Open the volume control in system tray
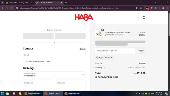 tap(143, 94)
